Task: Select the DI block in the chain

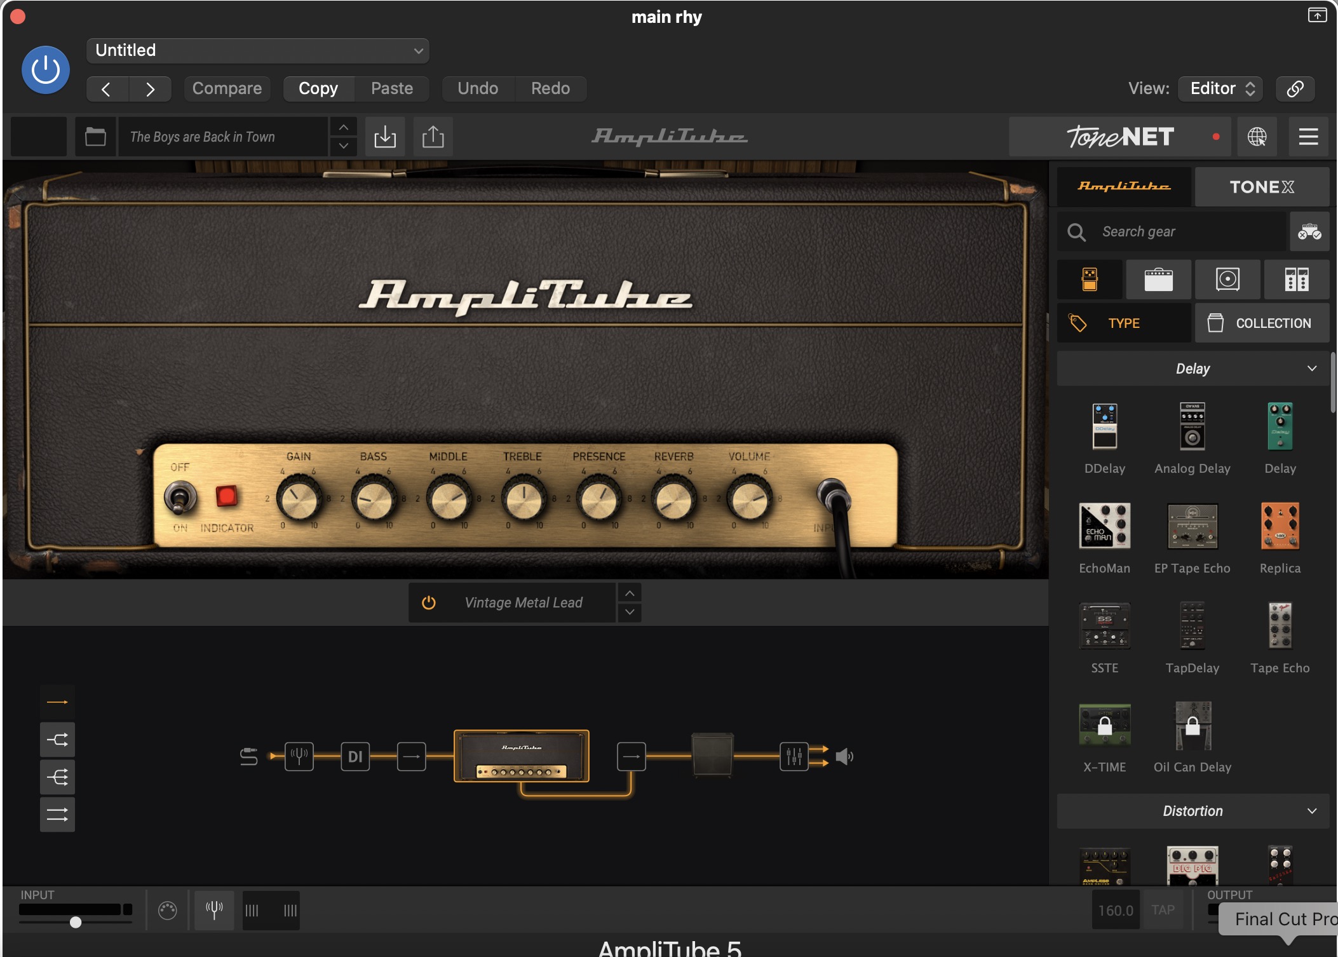Action: pyautogui.click(x=355, y=756)
